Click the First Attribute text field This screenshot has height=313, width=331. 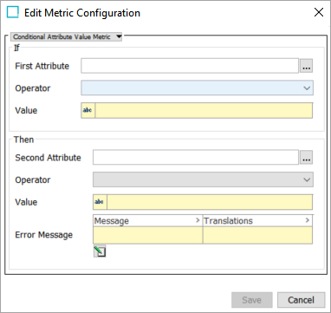pyautogui.click(x=190, y=66)
